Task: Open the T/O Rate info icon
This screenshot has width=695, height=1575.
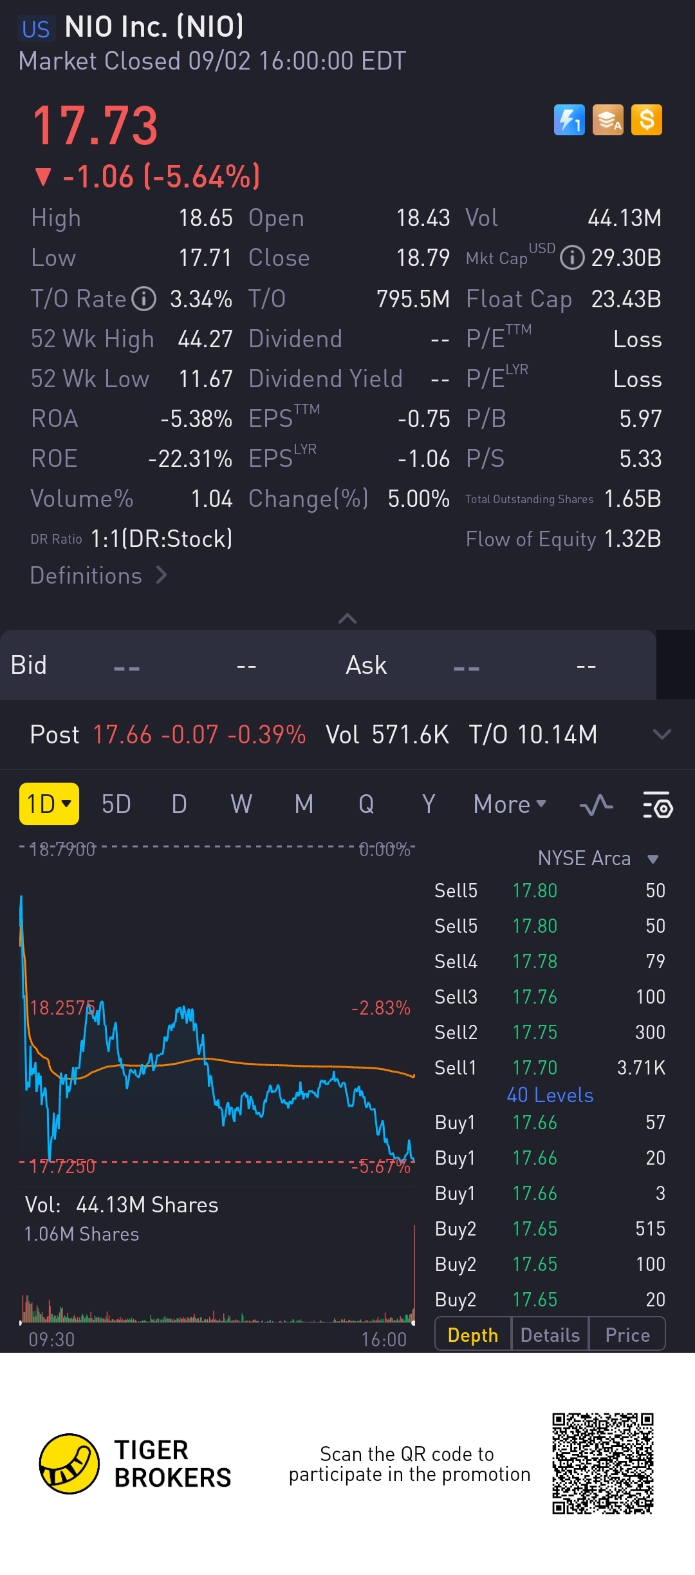Action: click(x=144, y=299)
